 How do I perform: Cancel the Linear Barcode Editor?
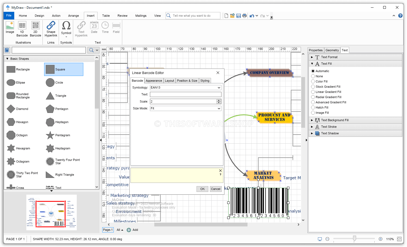pyautogui.click(x=216, y=189)
